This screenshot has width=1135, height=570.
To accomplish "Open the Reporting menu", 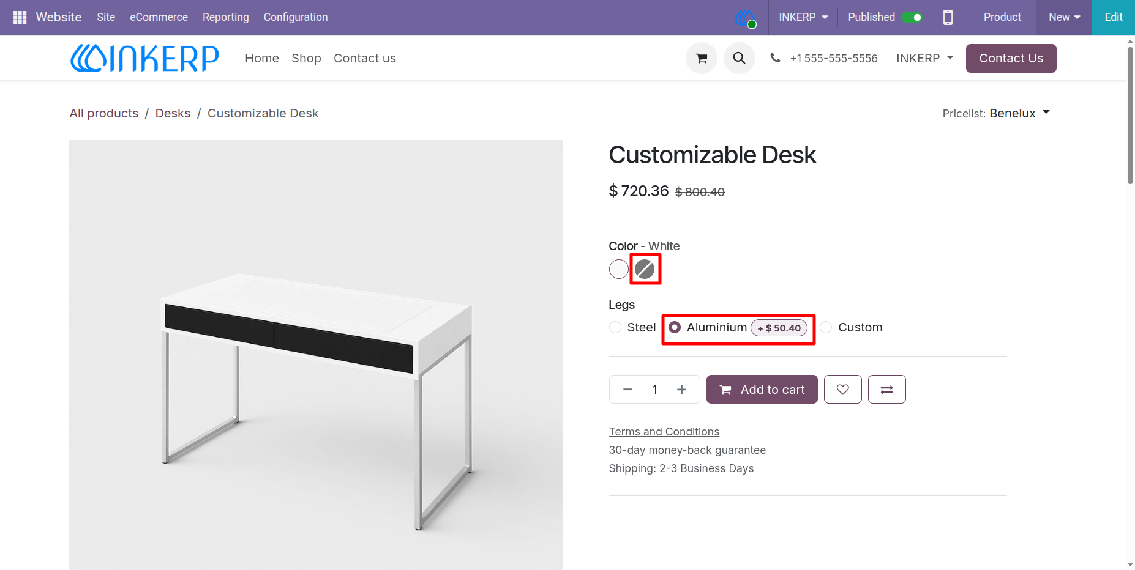I will tap(226, 17).
